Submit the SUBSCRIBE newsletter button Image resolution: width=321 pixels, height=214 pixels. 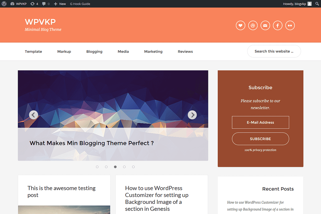[261, 139]
